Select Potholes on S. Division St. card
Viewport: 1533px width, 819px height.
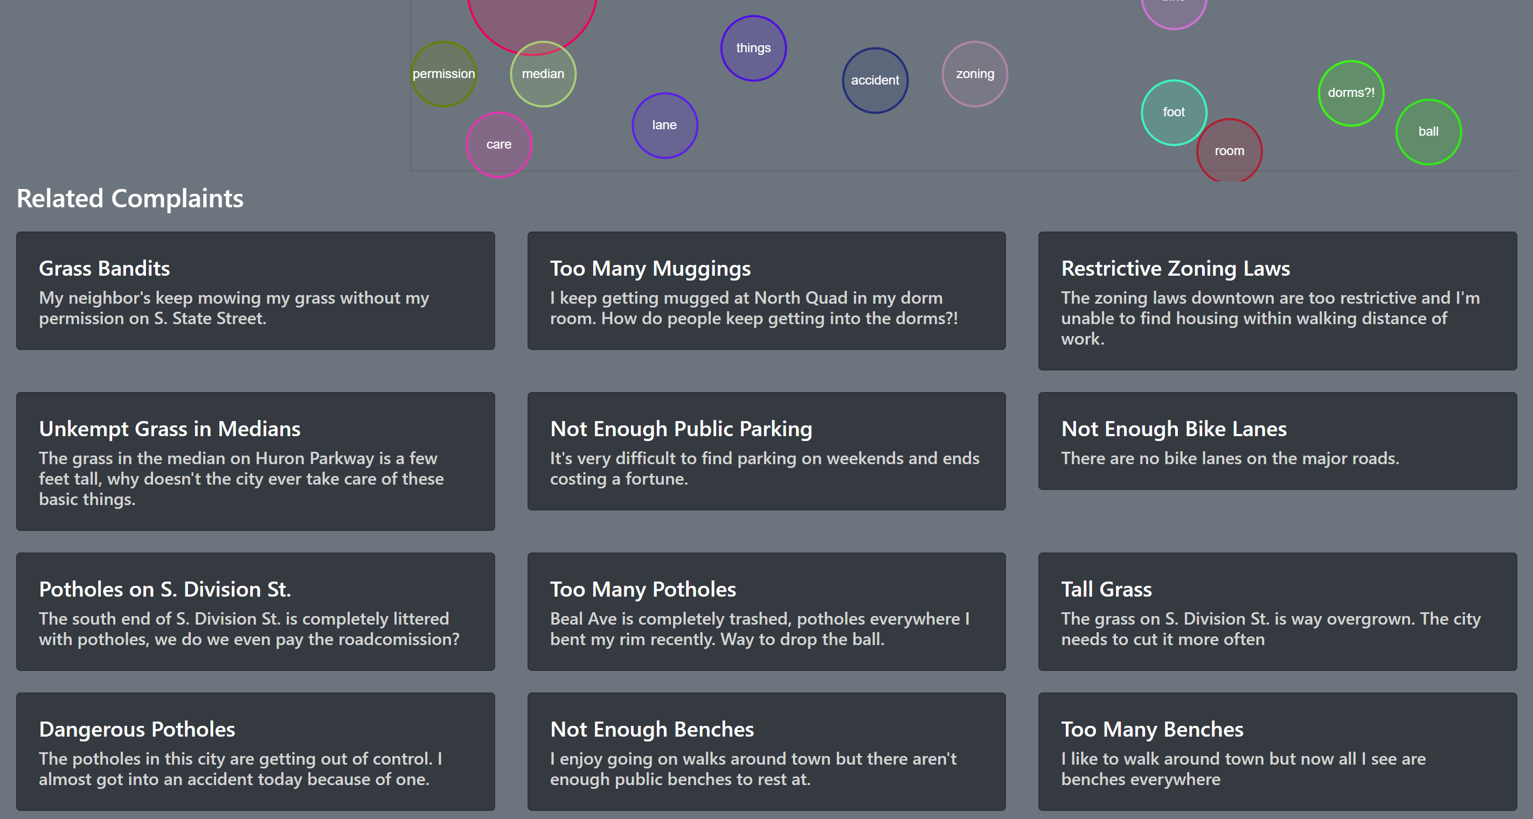pyautogui.click(x=255, y=612)
